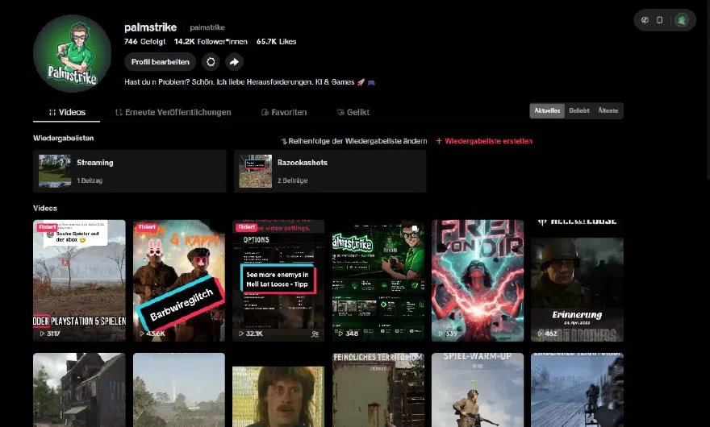Click Reihenfolge der Wiedergabeliste ändern
The height and width of the screenshot is (427, 710).
click(354, 141)
